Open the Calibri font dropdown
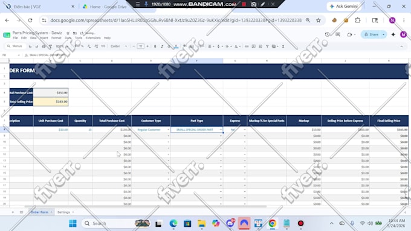Screen dimensions: 411x231 [x=118, y=46]
